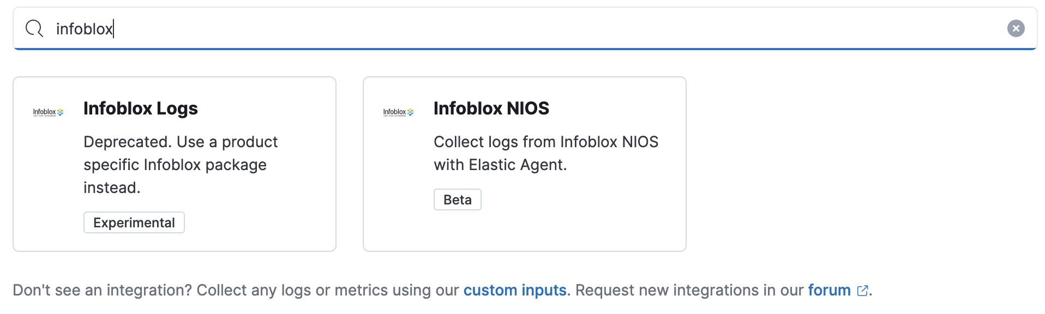Click the typed word infoblox in search
This screenshot has width=1045, height=314.
pyautogui.click(x=84, y=29)
